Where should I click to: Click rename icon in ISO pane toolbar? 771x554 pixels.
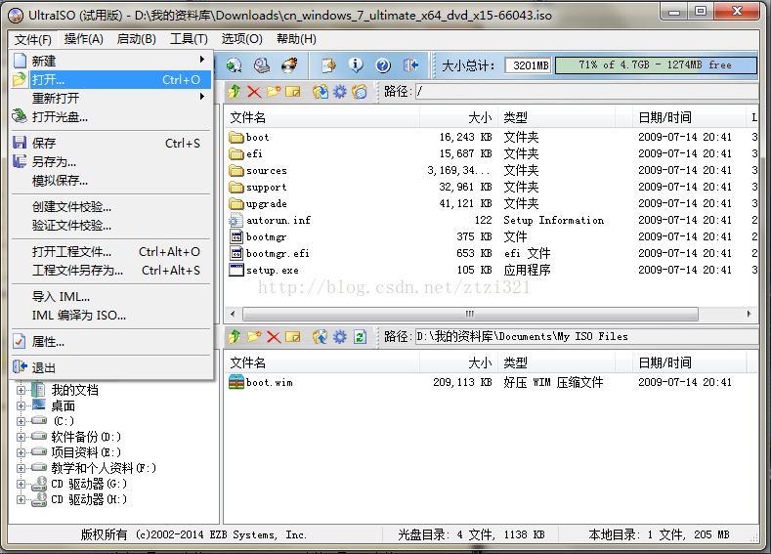point(292,92)
